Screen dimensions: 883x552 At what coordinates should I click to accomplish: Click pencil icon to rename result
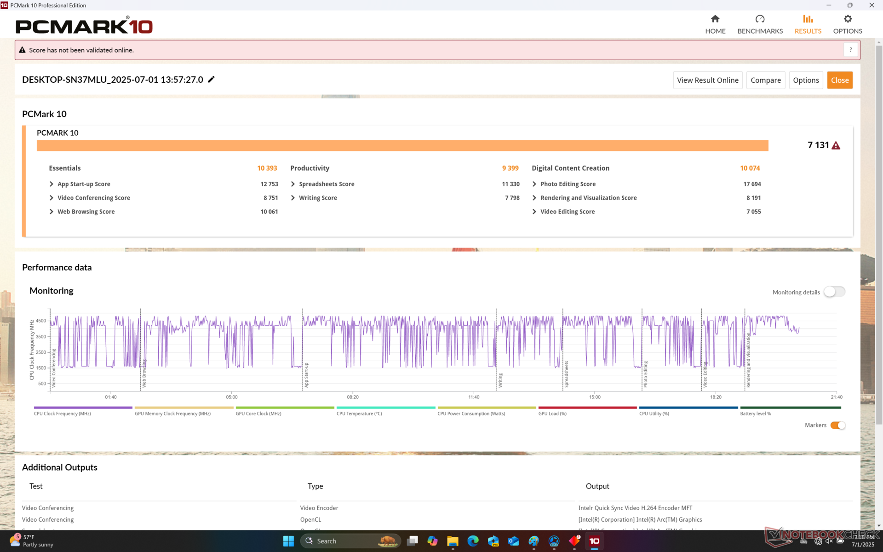[211, 80]
